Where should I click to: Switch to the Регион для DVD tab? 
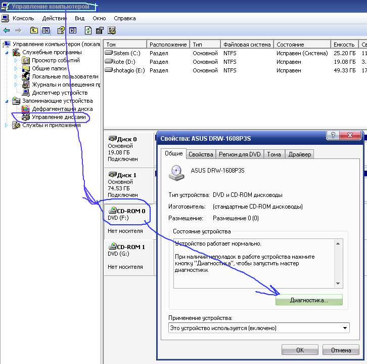[x=240, y=154]
